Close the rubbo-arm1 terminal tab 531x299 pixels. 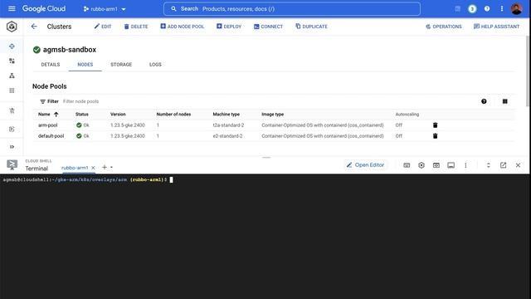point(93,168)
